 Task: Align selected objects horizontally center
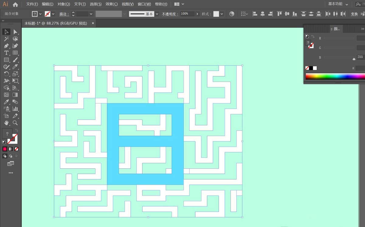[262, 14]
